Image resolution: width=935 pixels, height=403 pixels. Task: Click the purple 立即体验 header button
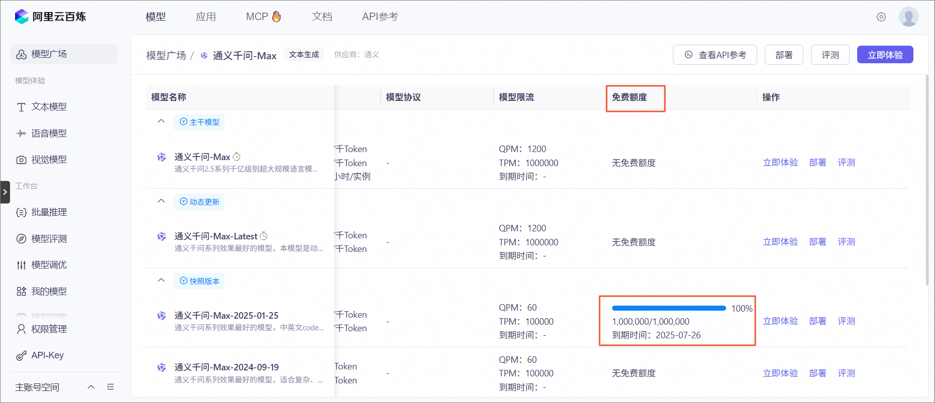point(885,55)
